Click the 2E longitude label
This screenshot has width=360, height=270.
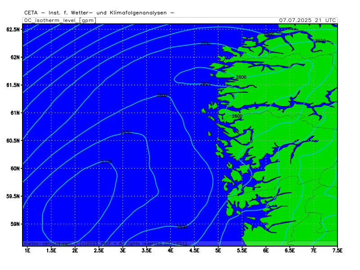(75, 251)
